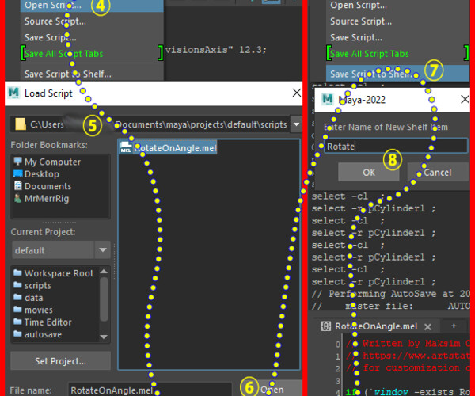This screenshot has width=475, height=396.
Task: Open Desktop bookmark
Action: tap(41, 174)
